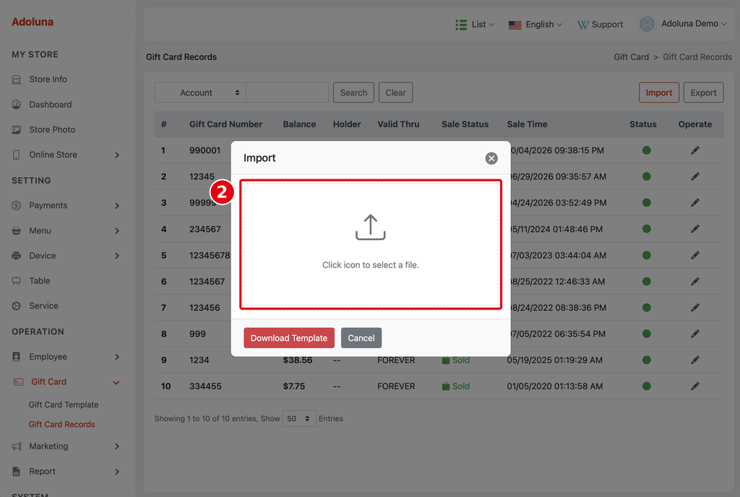Open the Show 50 entries dropdown
The width and height of the screenshot is (740, 497).
click(299, 419)
